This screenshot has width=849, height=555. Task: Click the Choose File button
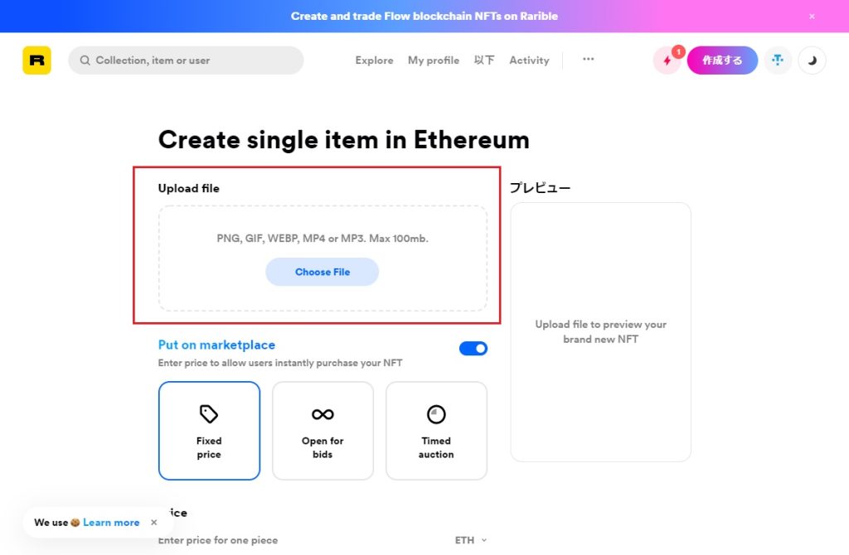[323, 272]
